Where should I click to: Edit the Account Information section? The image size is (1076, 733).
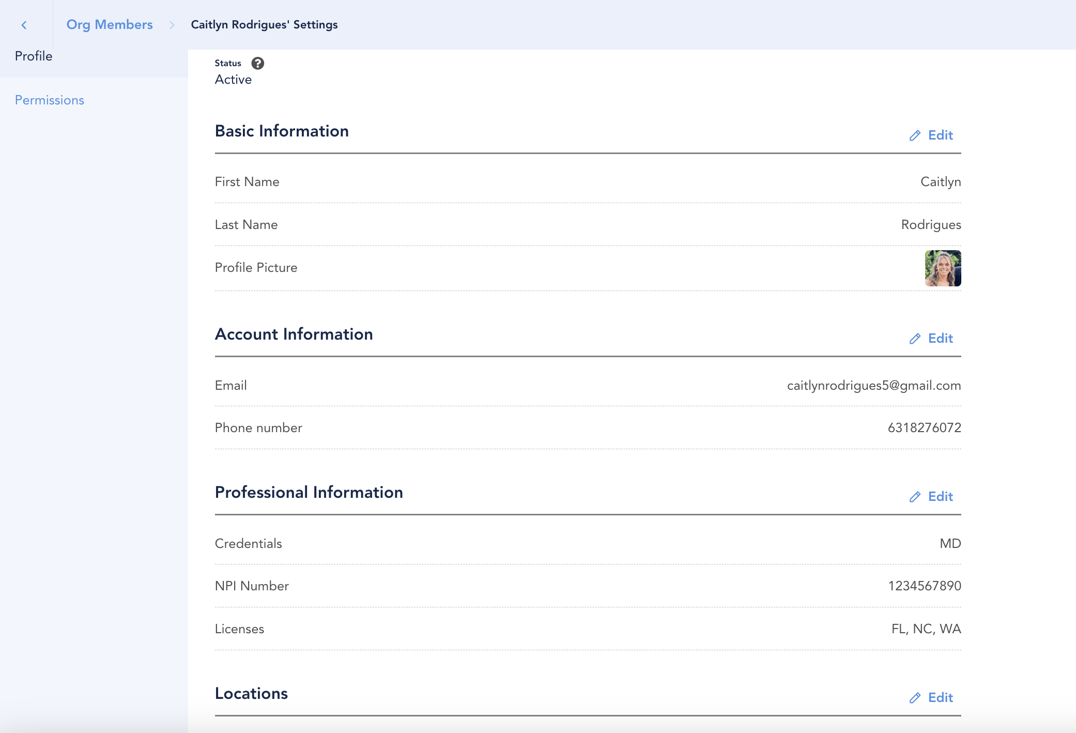(940, 339)
